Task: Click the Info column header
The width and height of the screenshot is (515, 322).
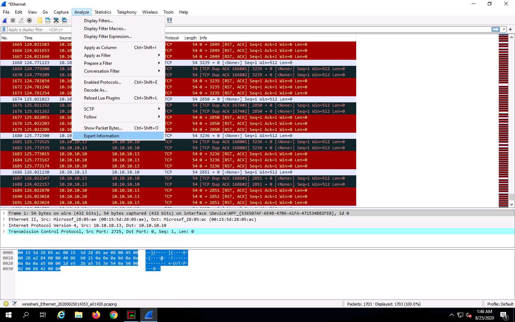Action: (277, 38)
